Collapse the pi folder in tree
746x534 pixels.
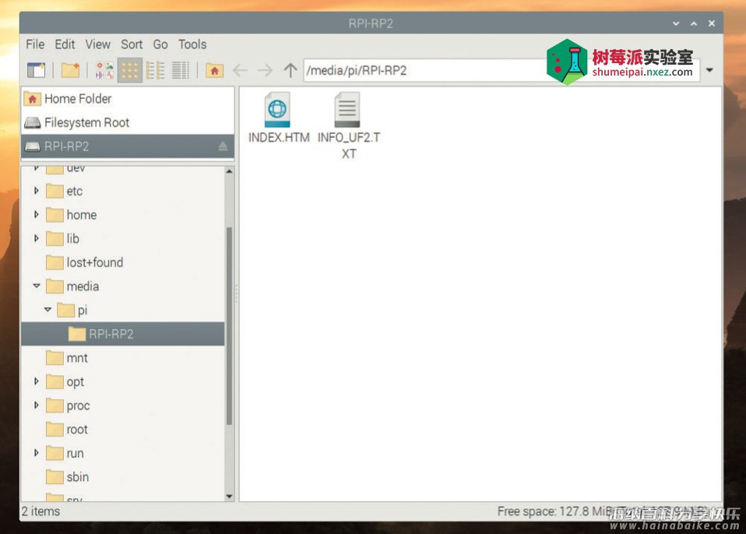point(48,310)
